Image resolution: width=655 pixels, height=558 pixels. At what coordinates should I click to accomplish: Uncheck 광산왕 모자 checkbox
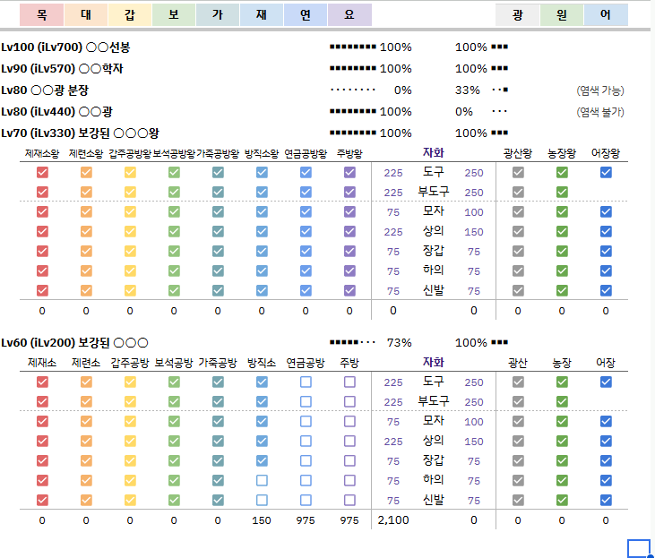[518, 211]
